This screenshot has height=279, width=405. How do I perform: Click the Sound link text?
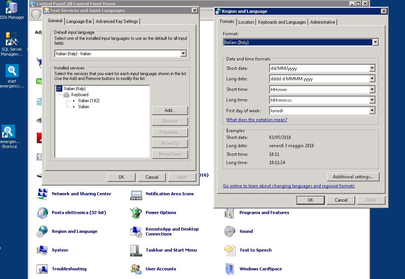(246, 231)
